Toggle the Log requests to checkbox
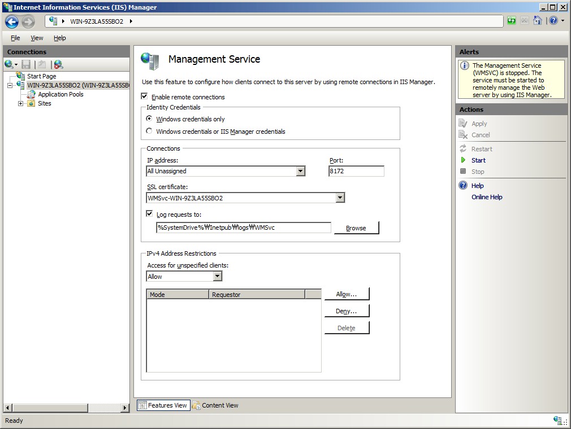Screen dimensions: 571x429 coord(149,214)
